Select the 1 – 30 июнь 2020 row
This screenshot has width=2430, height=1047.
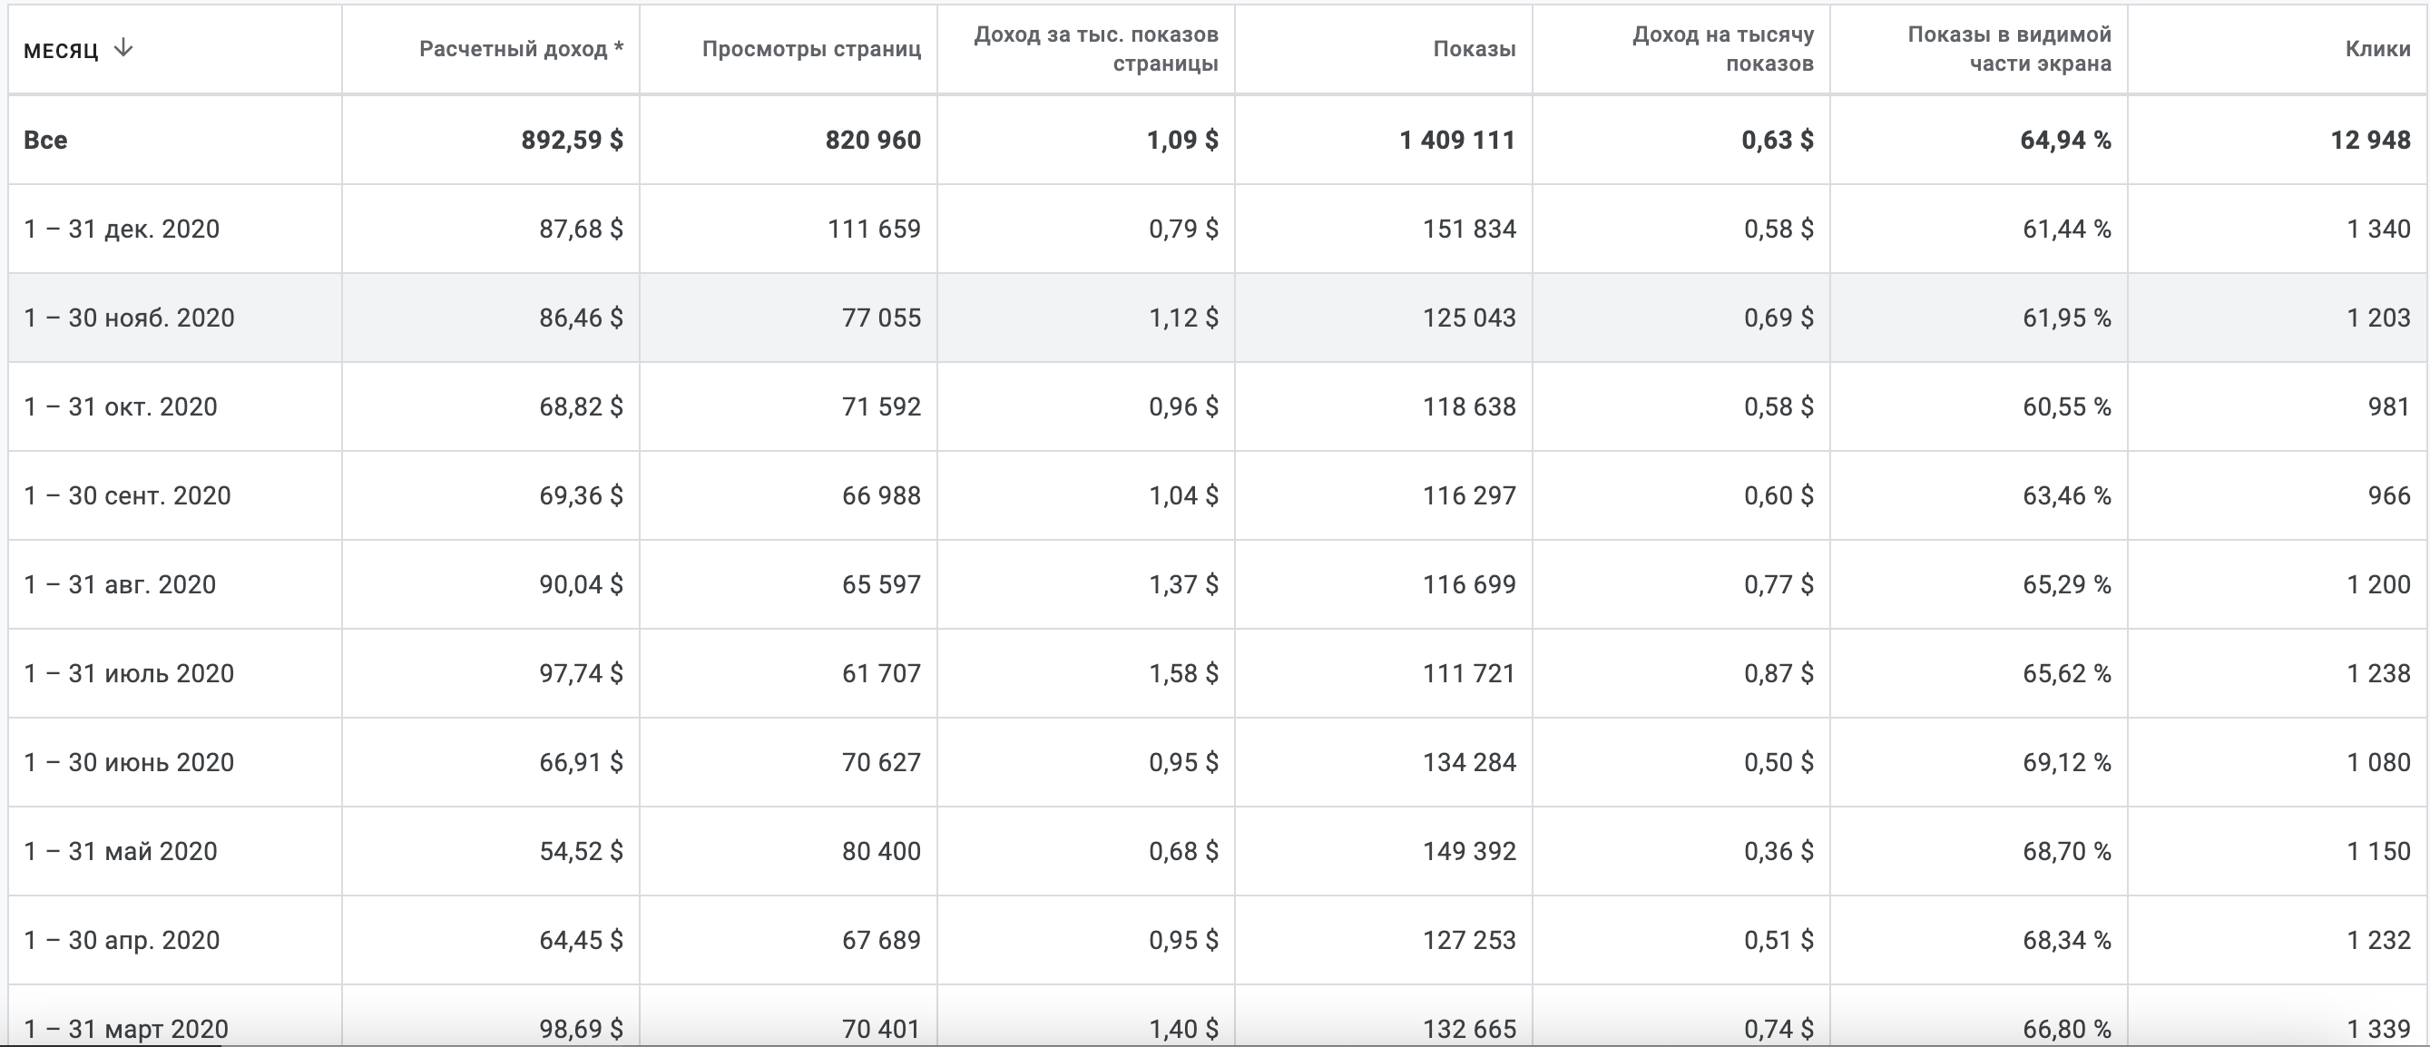pos(129,762)
